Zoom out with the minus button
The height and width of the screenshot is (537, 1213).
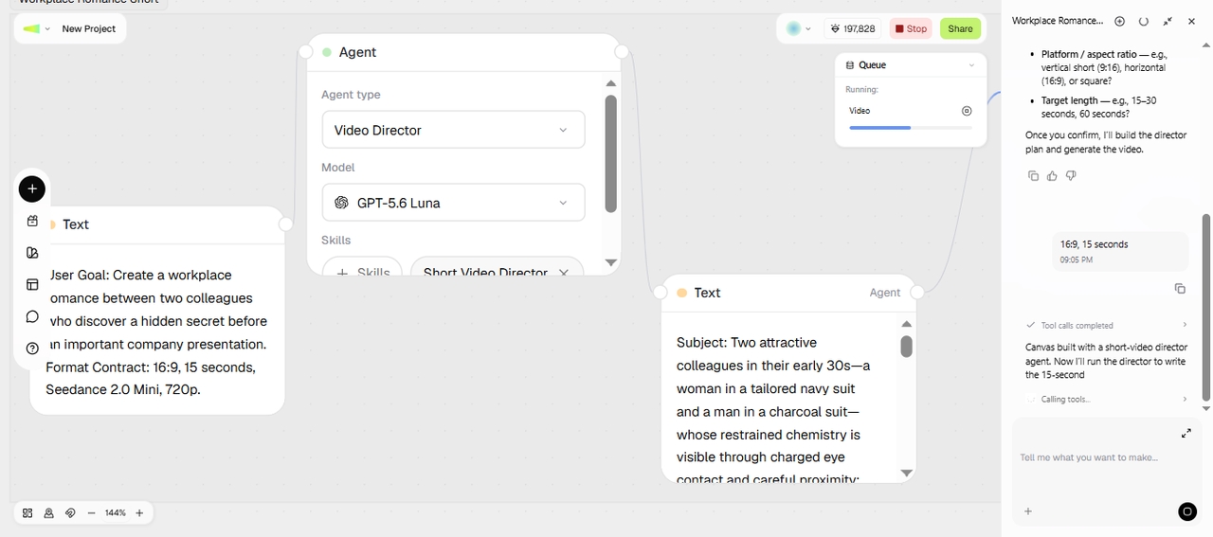(91, 513)
